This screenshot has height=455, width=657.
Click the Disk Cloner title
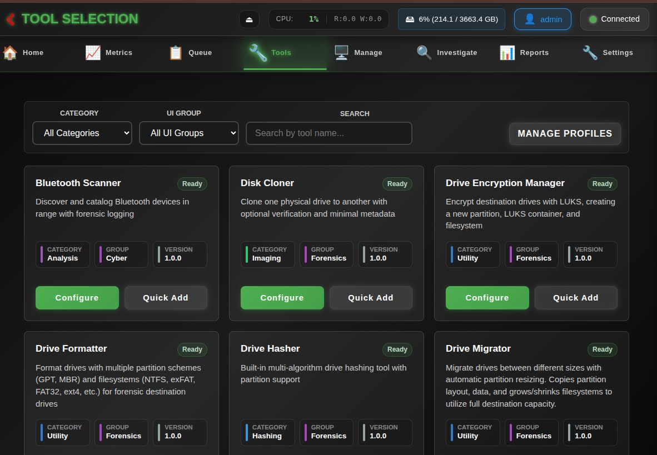267,183
